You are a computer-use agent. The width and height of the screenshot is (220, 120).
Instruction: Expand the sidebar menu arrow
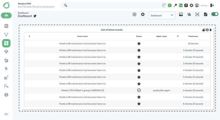(6, 114)
